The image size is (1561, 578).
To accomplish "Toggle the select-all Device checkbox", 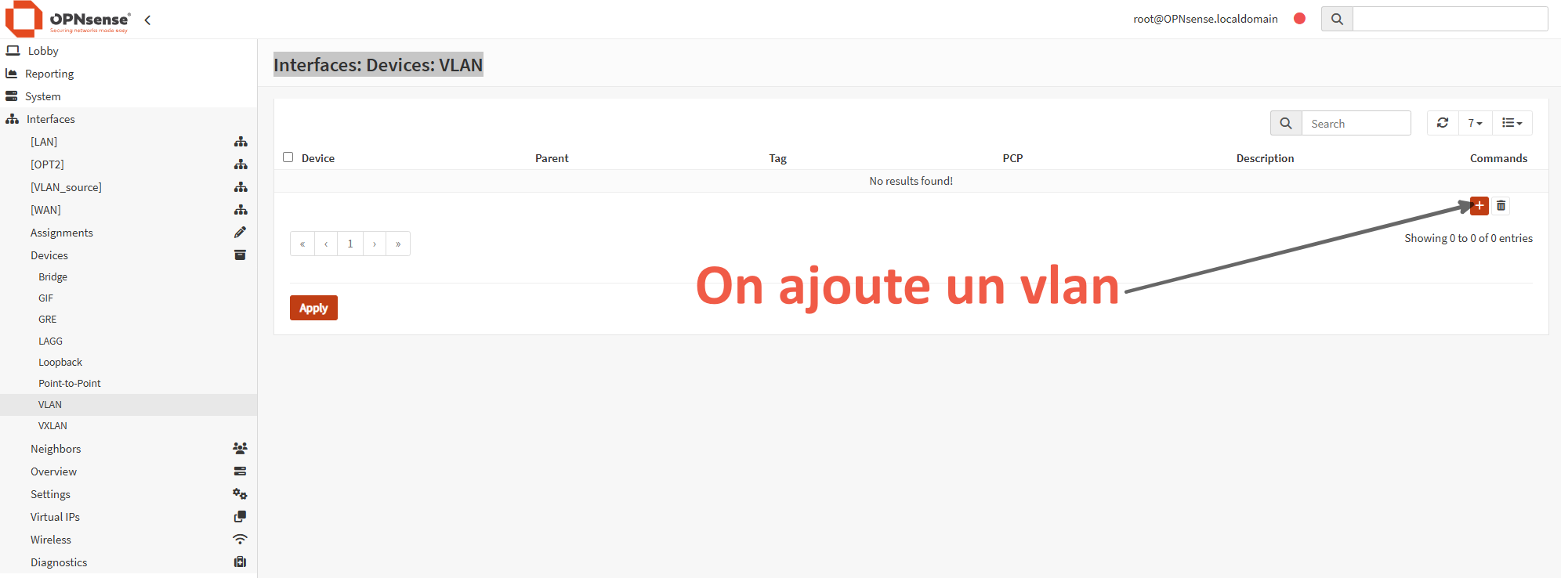I will (288, 157).
